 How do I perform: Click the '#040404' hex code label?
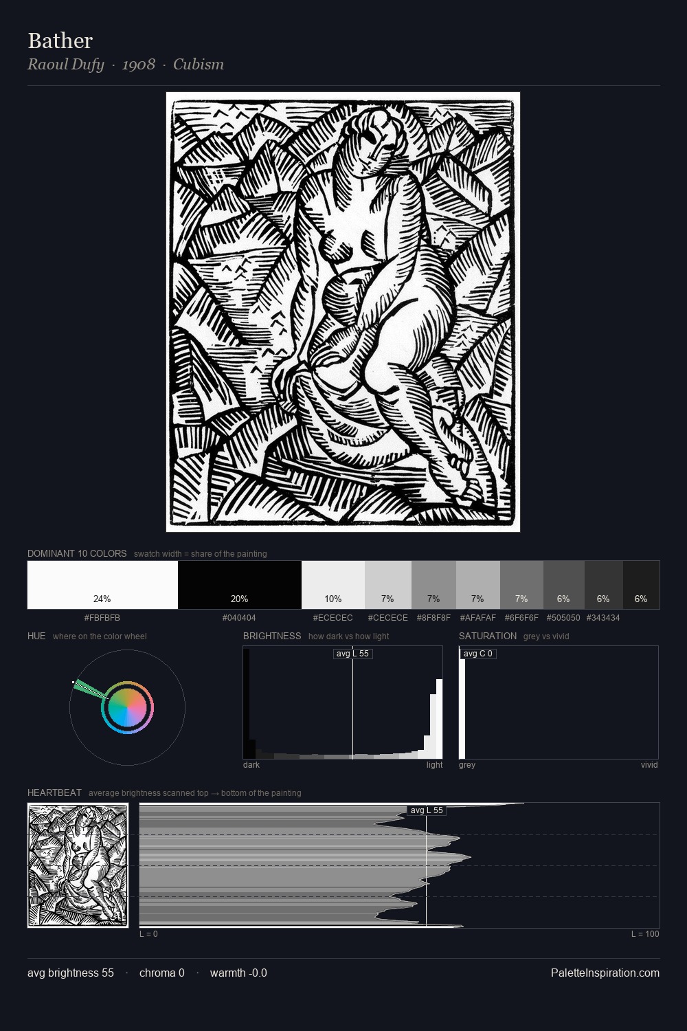(x=239, y=618)
